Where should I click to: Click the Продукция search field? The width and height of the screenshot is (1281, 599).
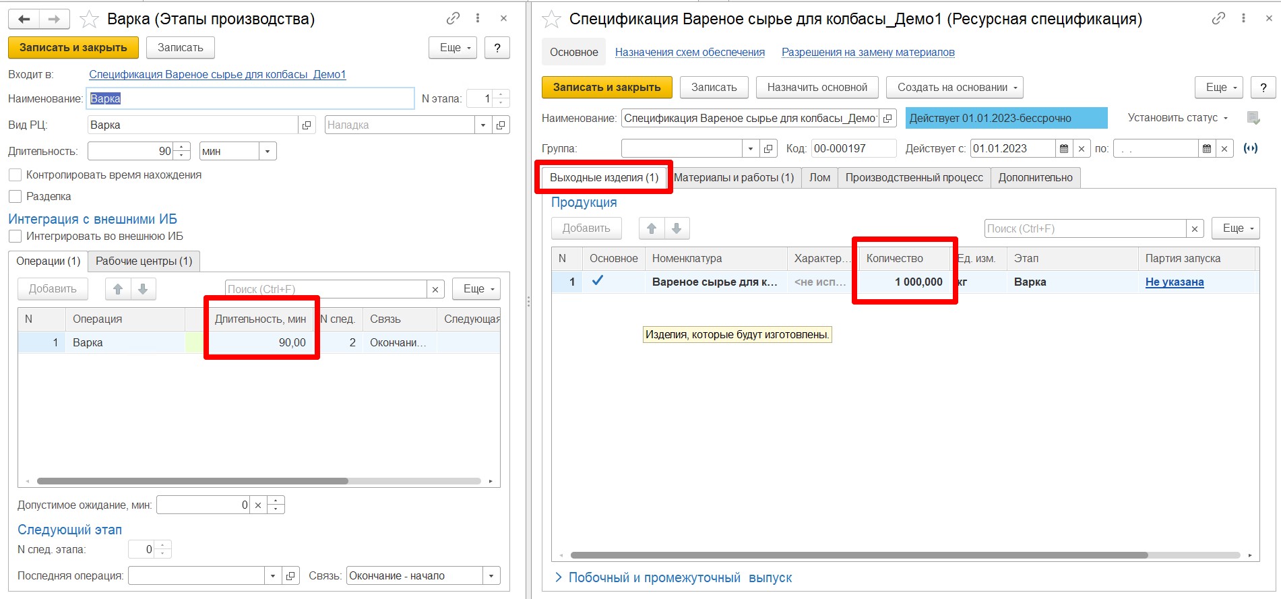(1084, 229)
